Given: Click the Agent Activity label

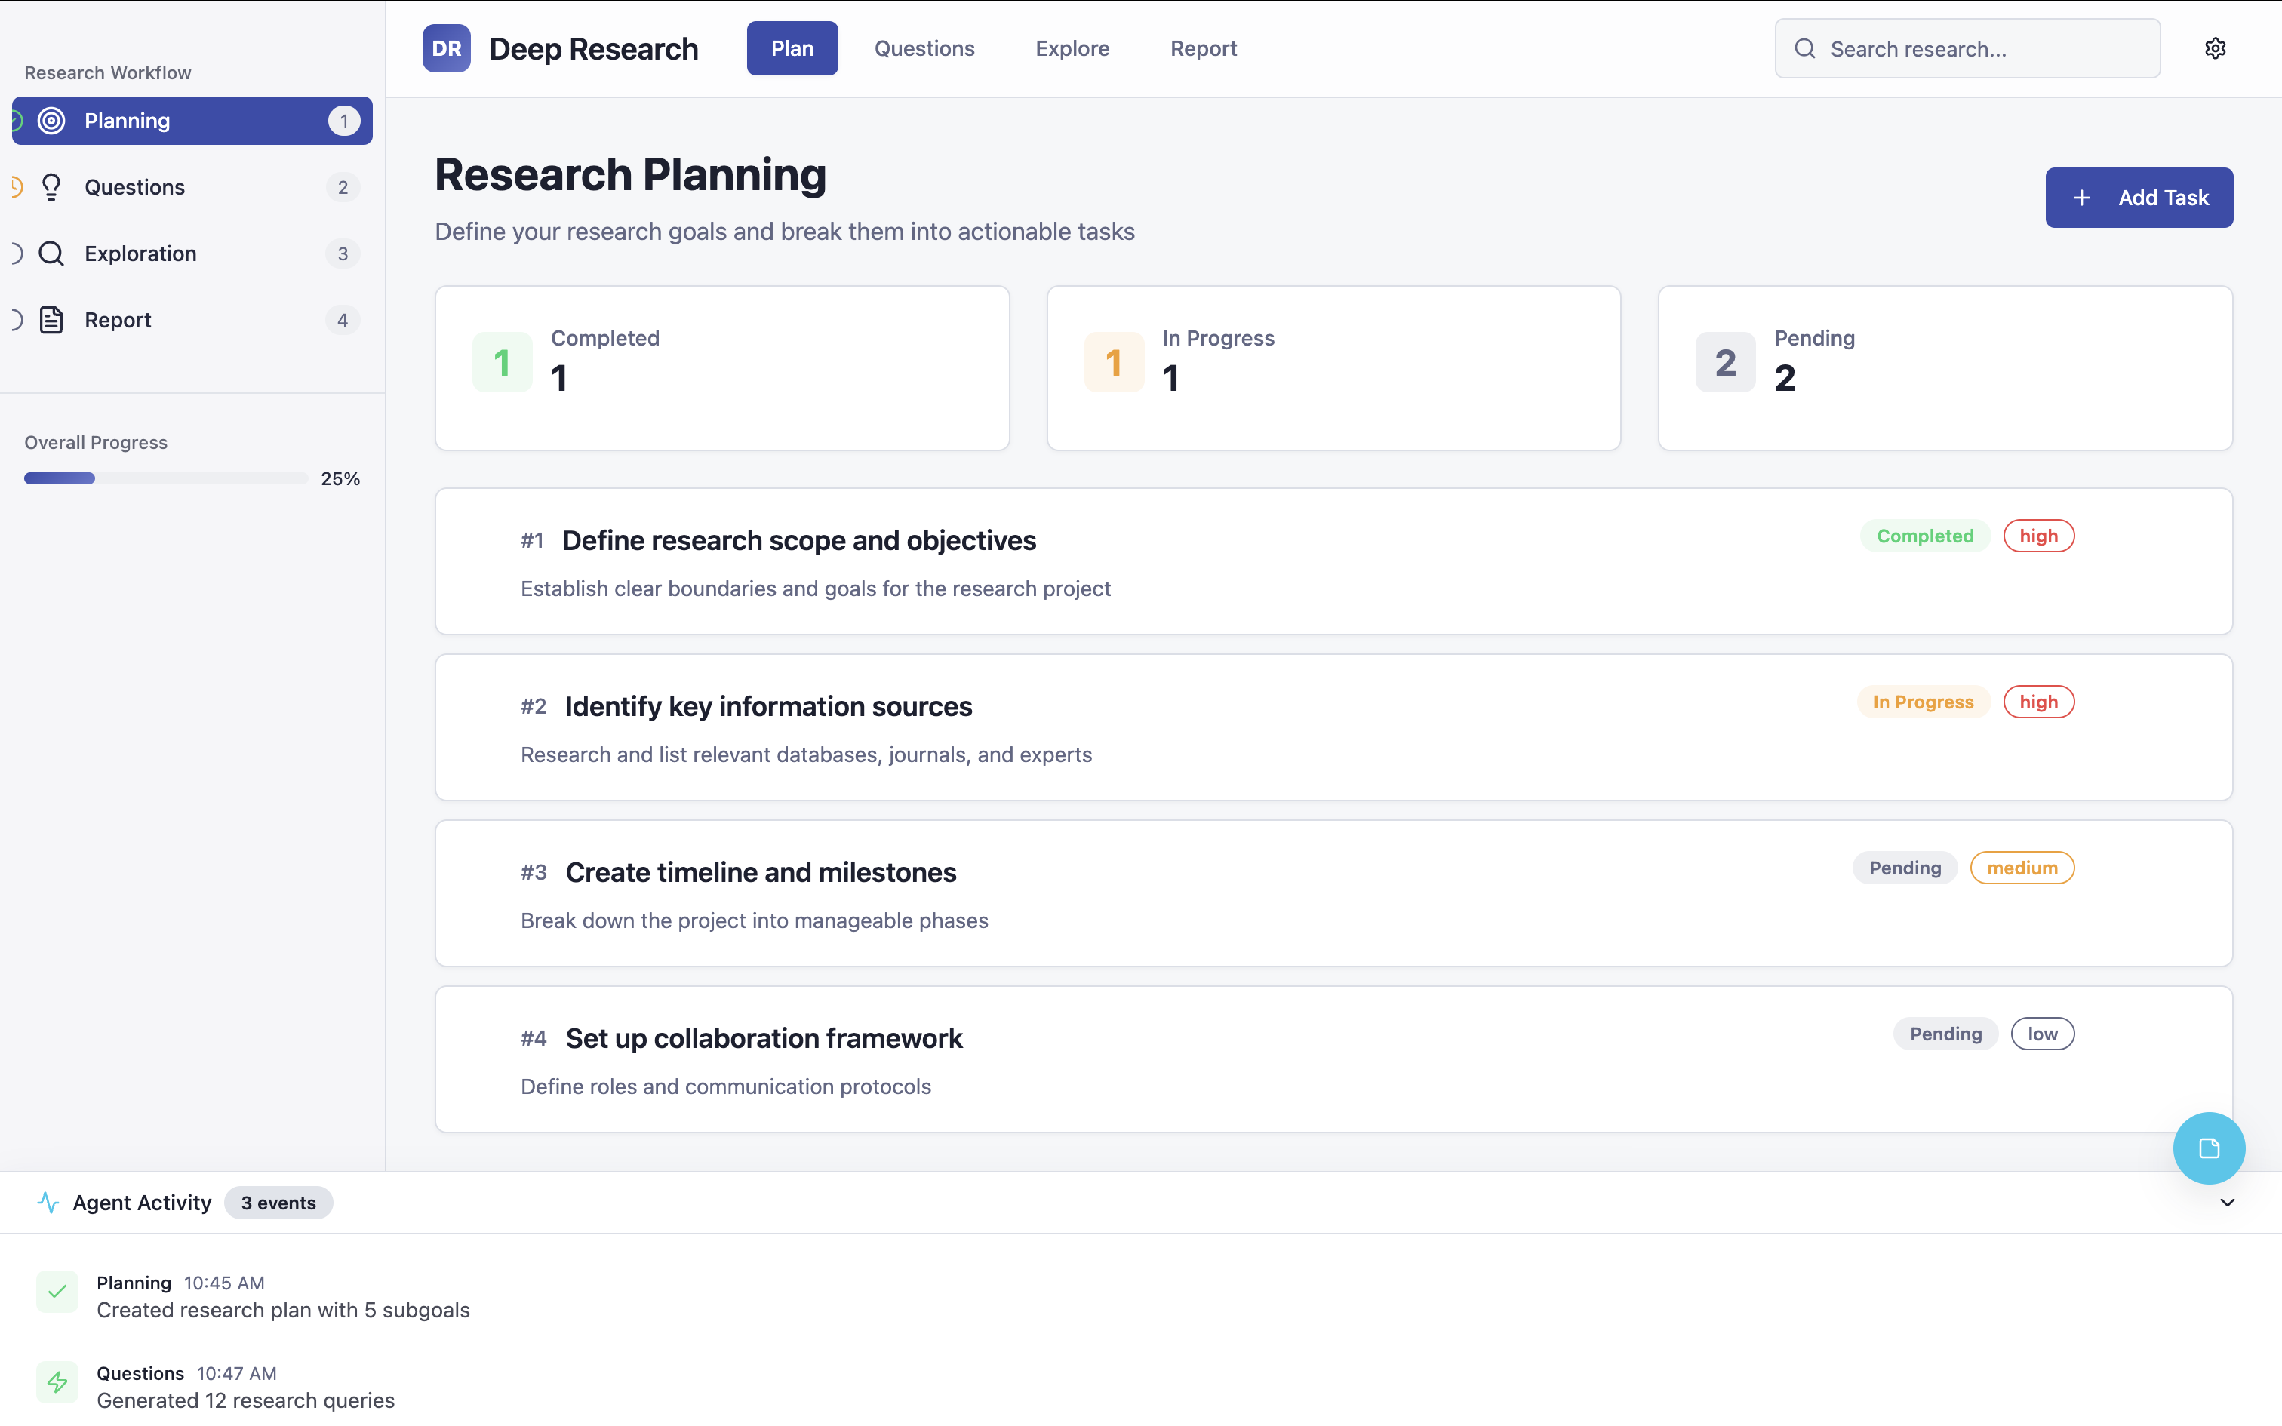Looking at the screenshot, I should (x=143, y=1203).
